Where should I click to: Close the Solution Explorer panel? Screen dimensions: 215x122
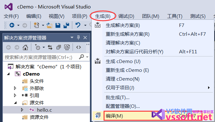[x=85, y=38]
